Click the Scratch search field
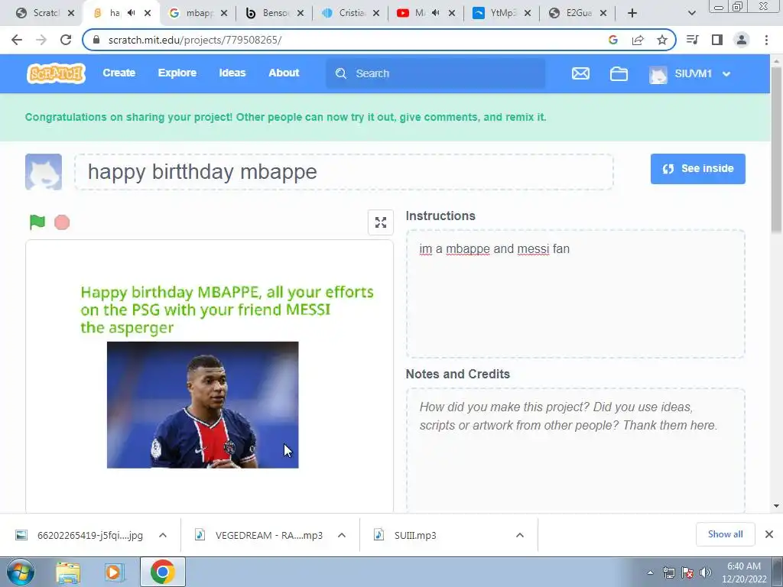The height and width of the screenshot is (587, 783). click(435, 73)
